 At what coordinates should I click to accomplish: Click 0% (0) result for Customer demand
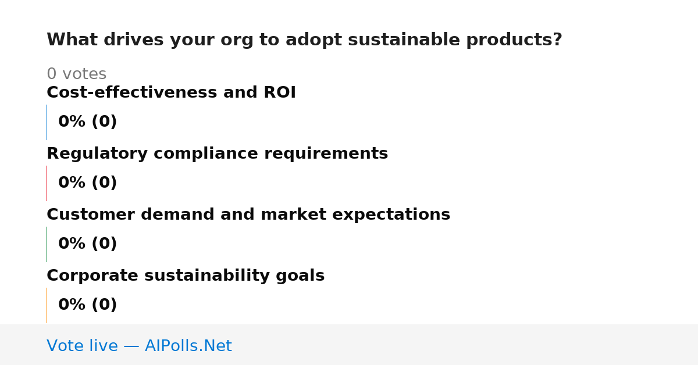click(x=87, y=244)
